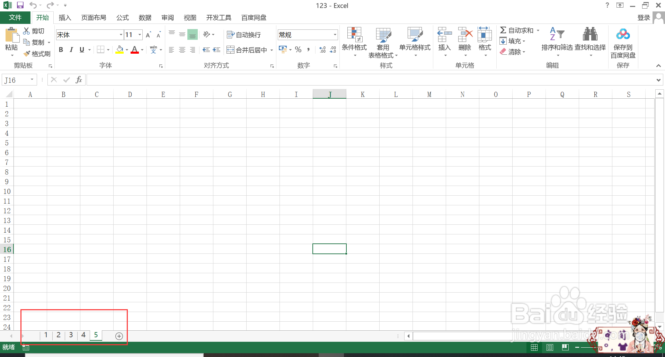Viewport: 665px width, 357px height.
Task: Apply the yellow fill color swatch
Action: coord(120,50)
